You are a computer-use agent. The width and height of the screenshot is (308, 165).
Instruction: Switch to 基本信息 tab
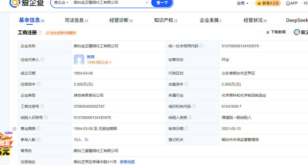[x=32, y=20]
